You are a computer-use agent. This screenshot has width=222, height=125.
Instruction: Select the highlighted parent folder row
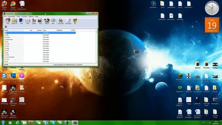coord(40,33)
